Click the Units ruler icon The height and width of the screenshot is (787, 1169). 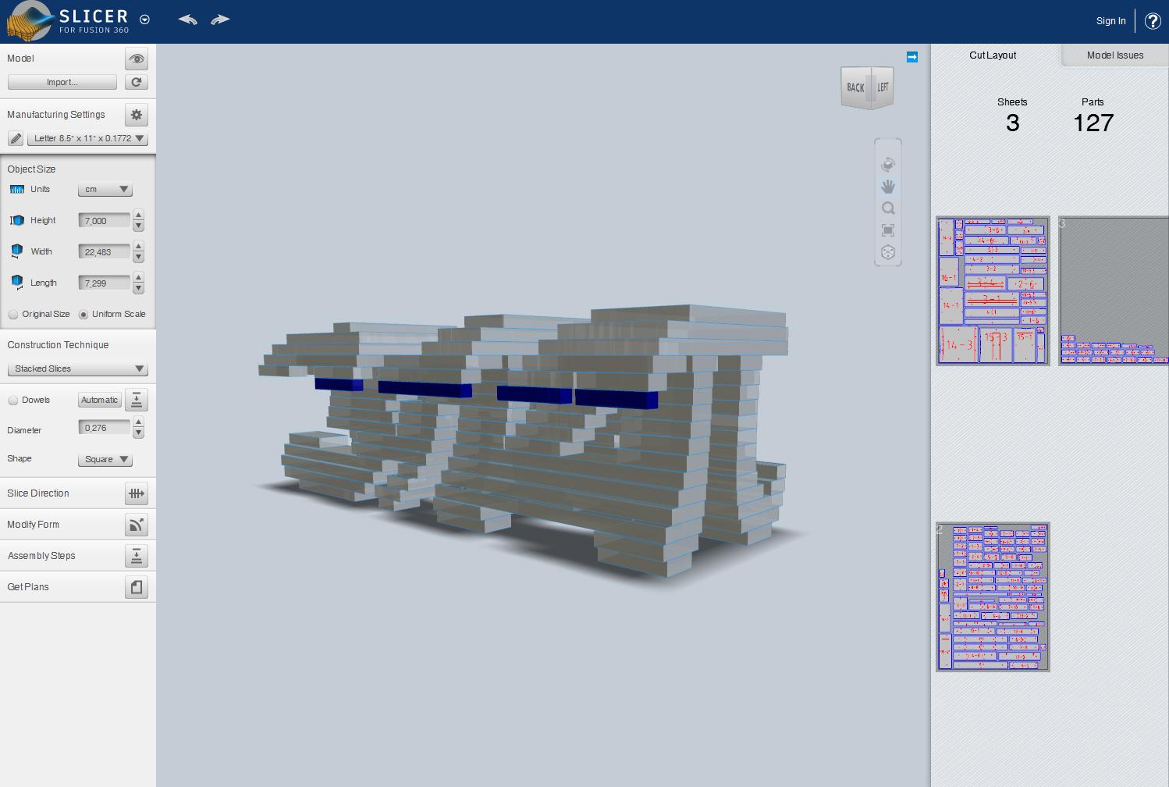pyautogui.click(x=17, y=190)
